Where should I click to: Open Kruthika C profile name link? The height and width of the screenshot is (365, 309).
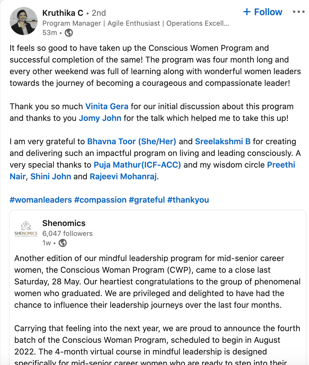tap(63, 13)
